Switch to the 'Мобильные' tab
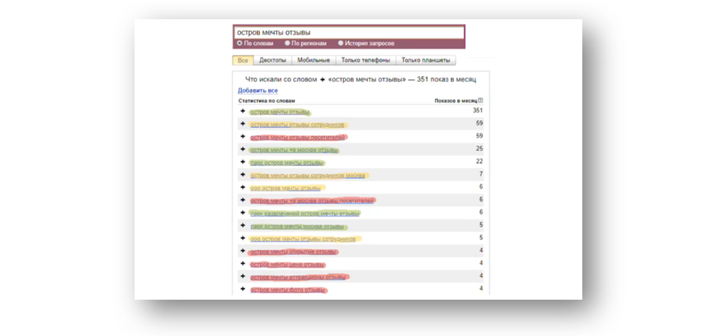709x336 pixels. point(314,60)
